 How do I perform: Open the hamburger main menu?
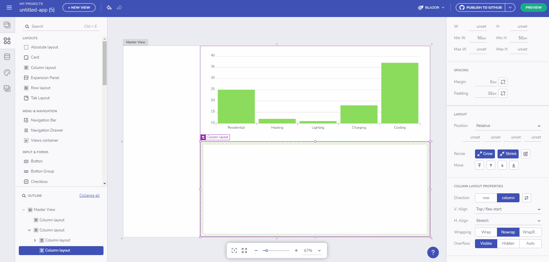(9, 8)
